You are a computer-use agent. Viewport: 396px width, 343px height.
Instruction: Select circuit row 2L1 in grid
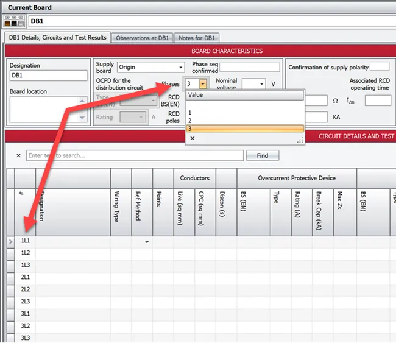[26, 277]
